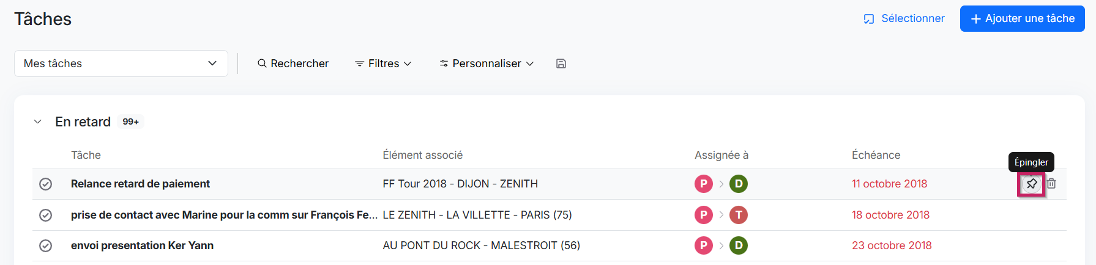Pin the Relance retard de paiement task
Screen dimensions: 1096x265
point(1032,184)
